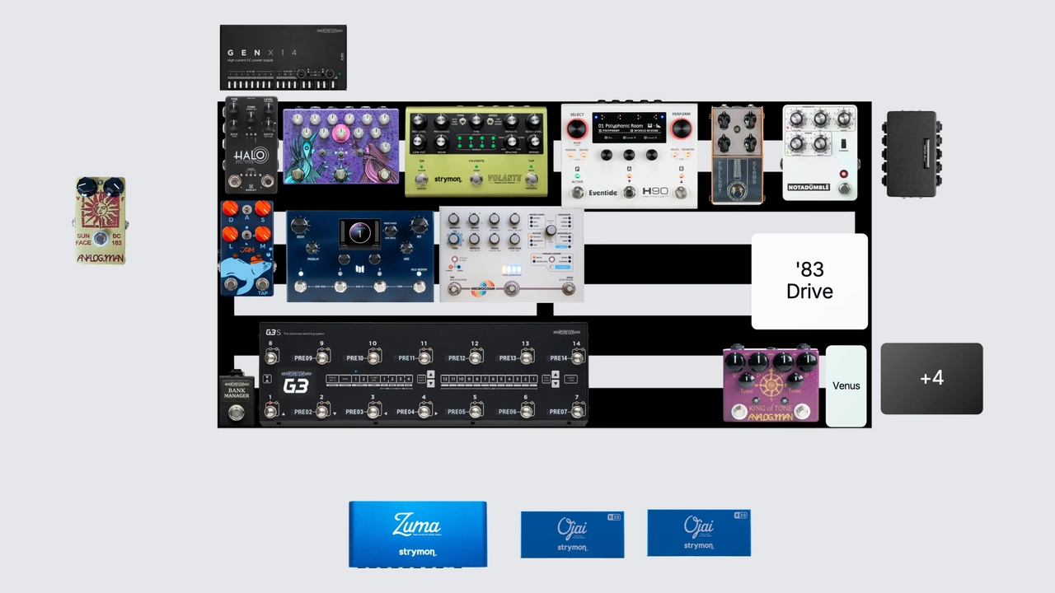Open the Venus placeholder card
Screen dimensions: 1055x593
[x=846, y=385]
